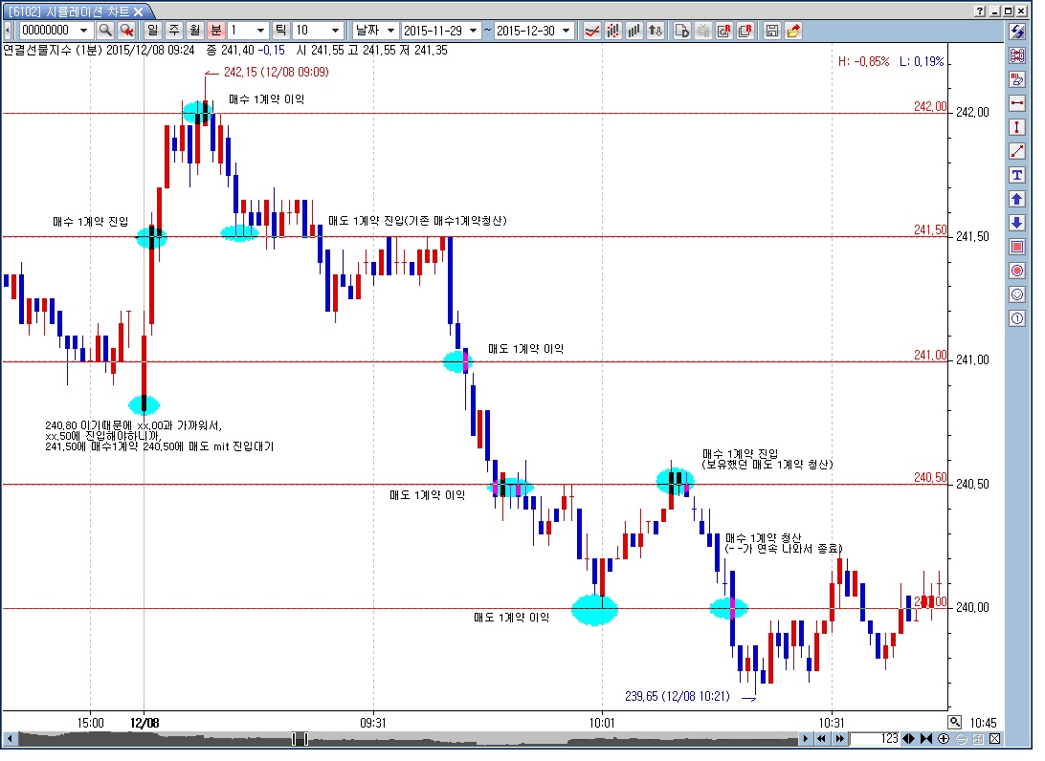This screenshot has width=1045, height=761.
Task: Select the horizontal line drawing tool
Action: tap(1017, 103)
